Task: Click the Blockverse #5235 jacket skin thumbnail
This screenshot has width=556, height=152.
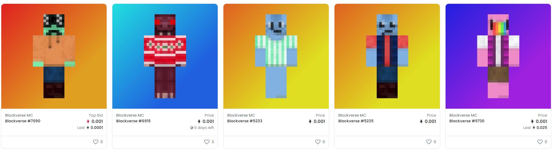Action: (x=387, y=56)
